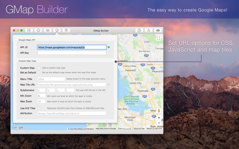Click the subdomain field containing a
The height and width of the screenshot is (149, 239).
click(42, 90)
